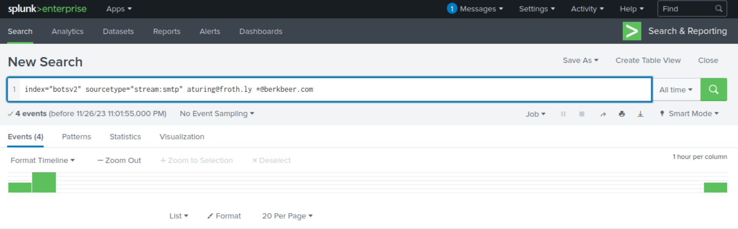Change the All time range picker
Viewport: 738px width, 229px height.
[676, 89]
